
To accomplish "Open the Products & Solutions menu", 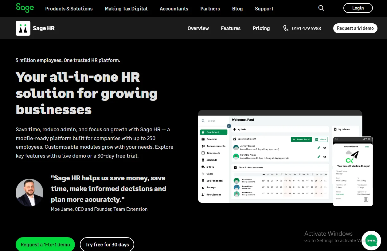I will coord(69,9).
